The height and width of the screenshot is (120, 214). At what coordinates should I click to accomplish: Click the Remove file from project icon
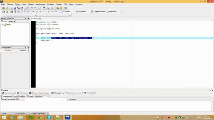(61, 8)
